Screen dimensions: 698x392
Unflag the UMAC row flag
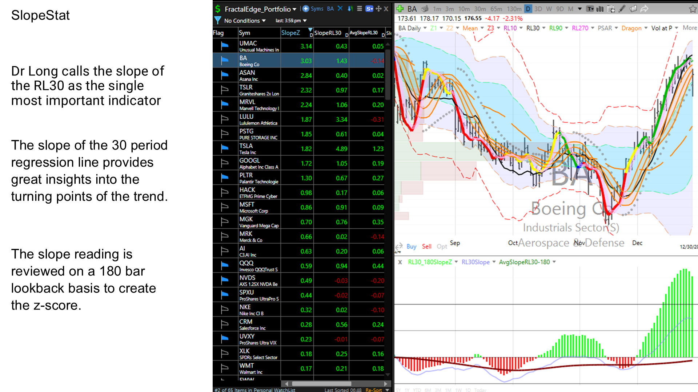(225, 46)
